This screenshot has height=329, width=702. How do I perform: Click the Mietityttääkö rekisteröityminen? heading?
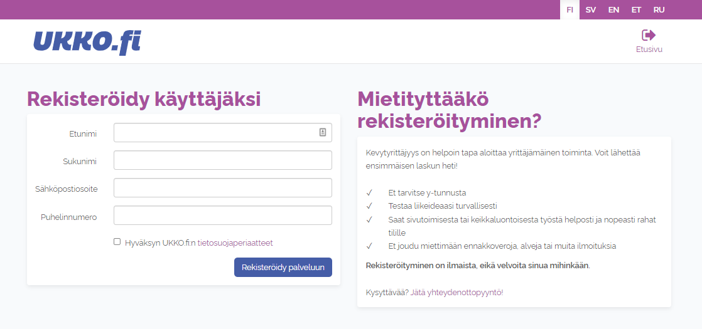[450, 110]
